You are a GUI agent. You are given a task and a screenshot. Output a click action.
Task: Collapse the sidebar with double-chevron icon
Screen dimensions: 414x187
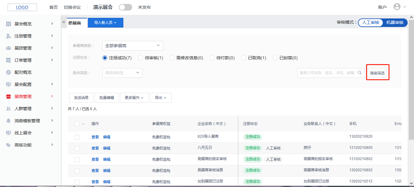click(x=64, y=22)
